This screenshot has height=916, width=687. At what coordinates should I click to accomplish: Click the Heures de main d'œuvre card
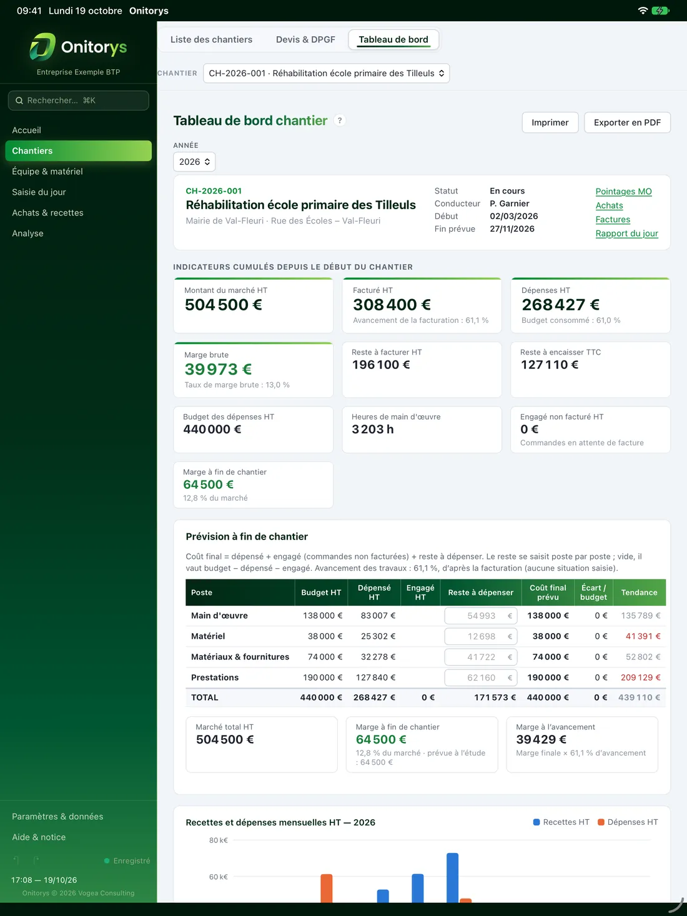(422, 430)
